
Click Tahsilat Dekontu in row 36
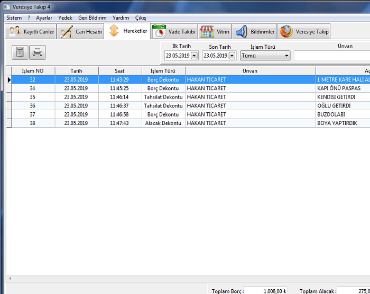tap(163, 106)
